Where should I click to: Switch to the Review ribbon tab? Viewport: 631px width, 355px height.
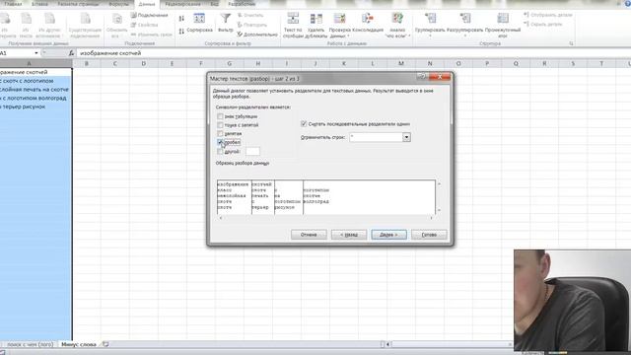point(182,4)
